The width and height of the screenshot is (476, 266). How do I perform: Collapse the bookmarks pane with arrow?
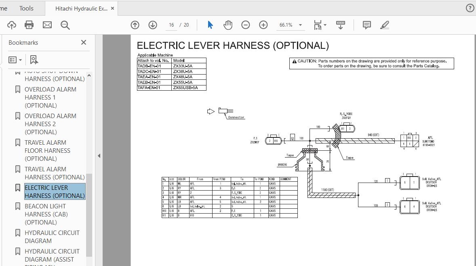99,156
